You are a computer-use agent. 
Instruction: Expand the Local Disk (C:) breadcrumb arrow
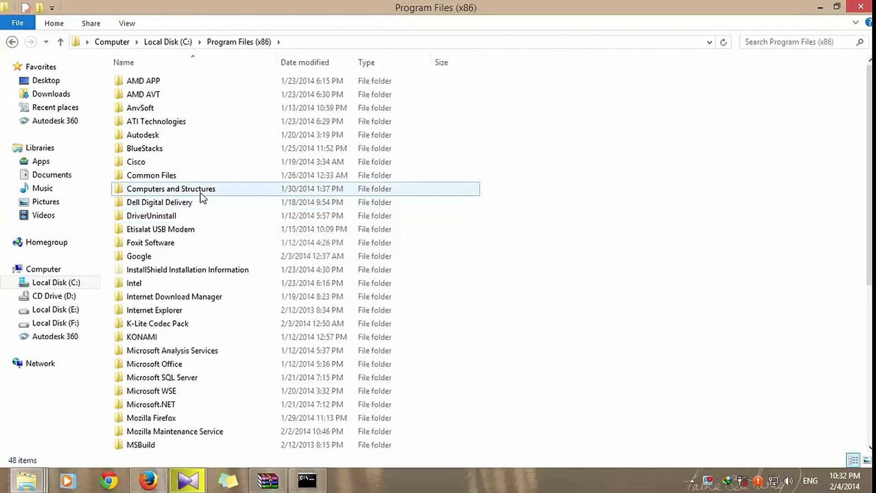199,42
